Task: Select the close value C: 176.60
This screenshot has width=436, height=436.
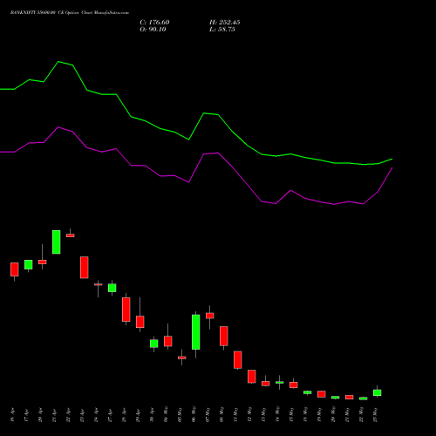Action: [x=154, y=23]
